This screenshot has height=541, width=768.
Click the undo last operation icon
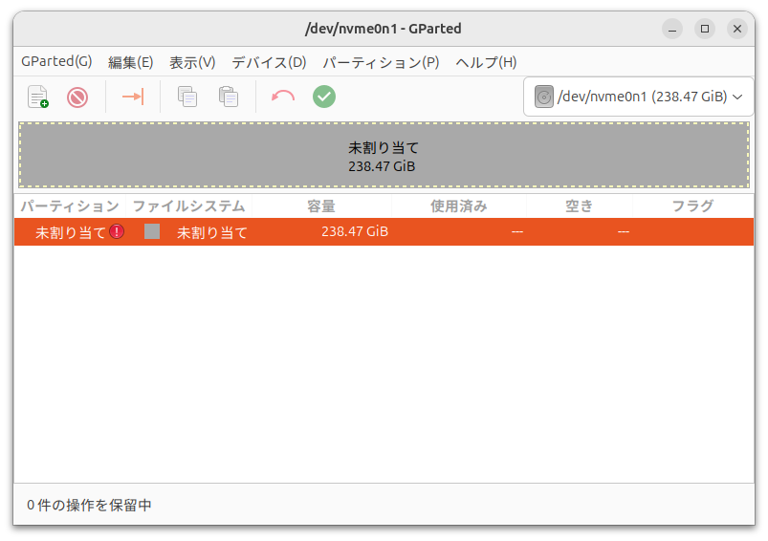click(x=283, y=97)
